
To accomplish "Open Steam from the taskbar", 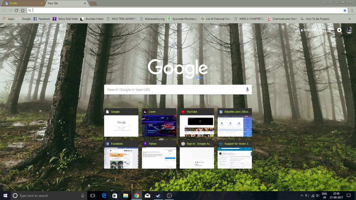I will tap(158, 196).
